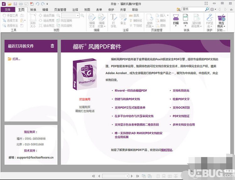Switch to the 编辑 tab

(45, 10)
